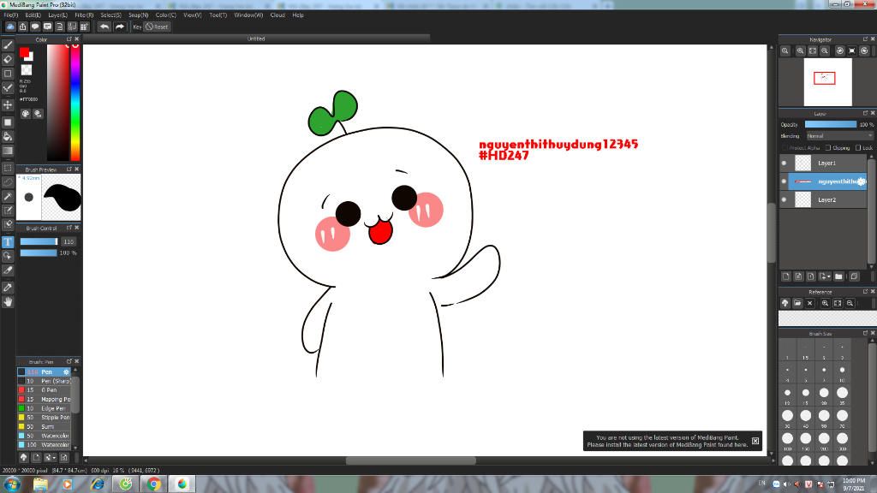Select the rectangular Select tool
The width and height of the screenshot is (877, 493).
coord(8,168)
